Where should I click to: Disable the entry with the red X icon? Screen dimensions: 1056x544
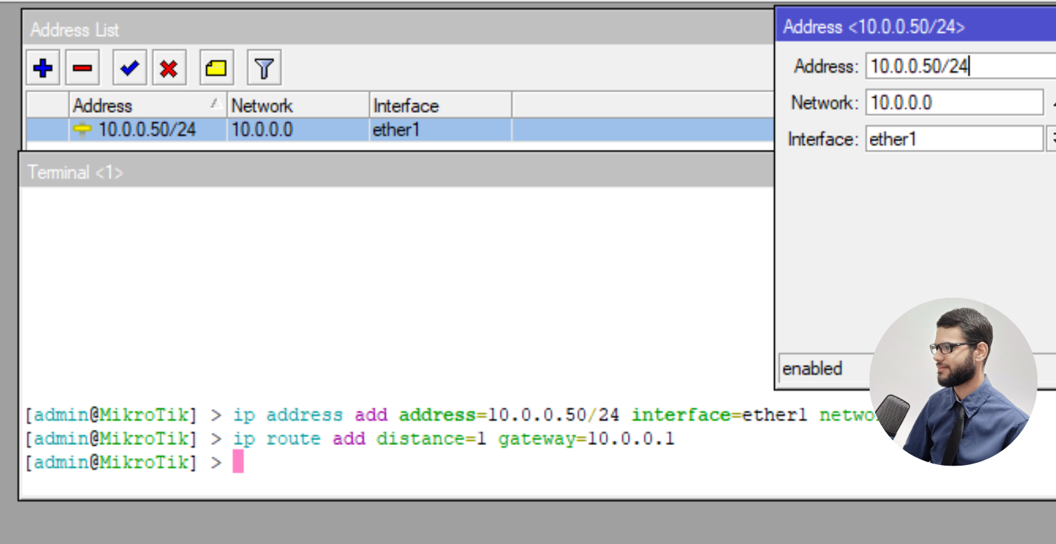pyautogui.click(x=168, y=68)
